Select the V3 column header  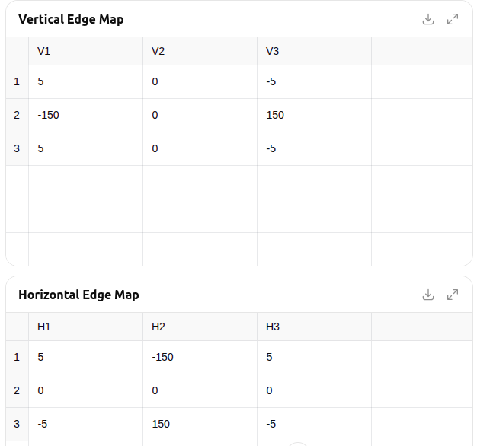[x=314, y=51]
